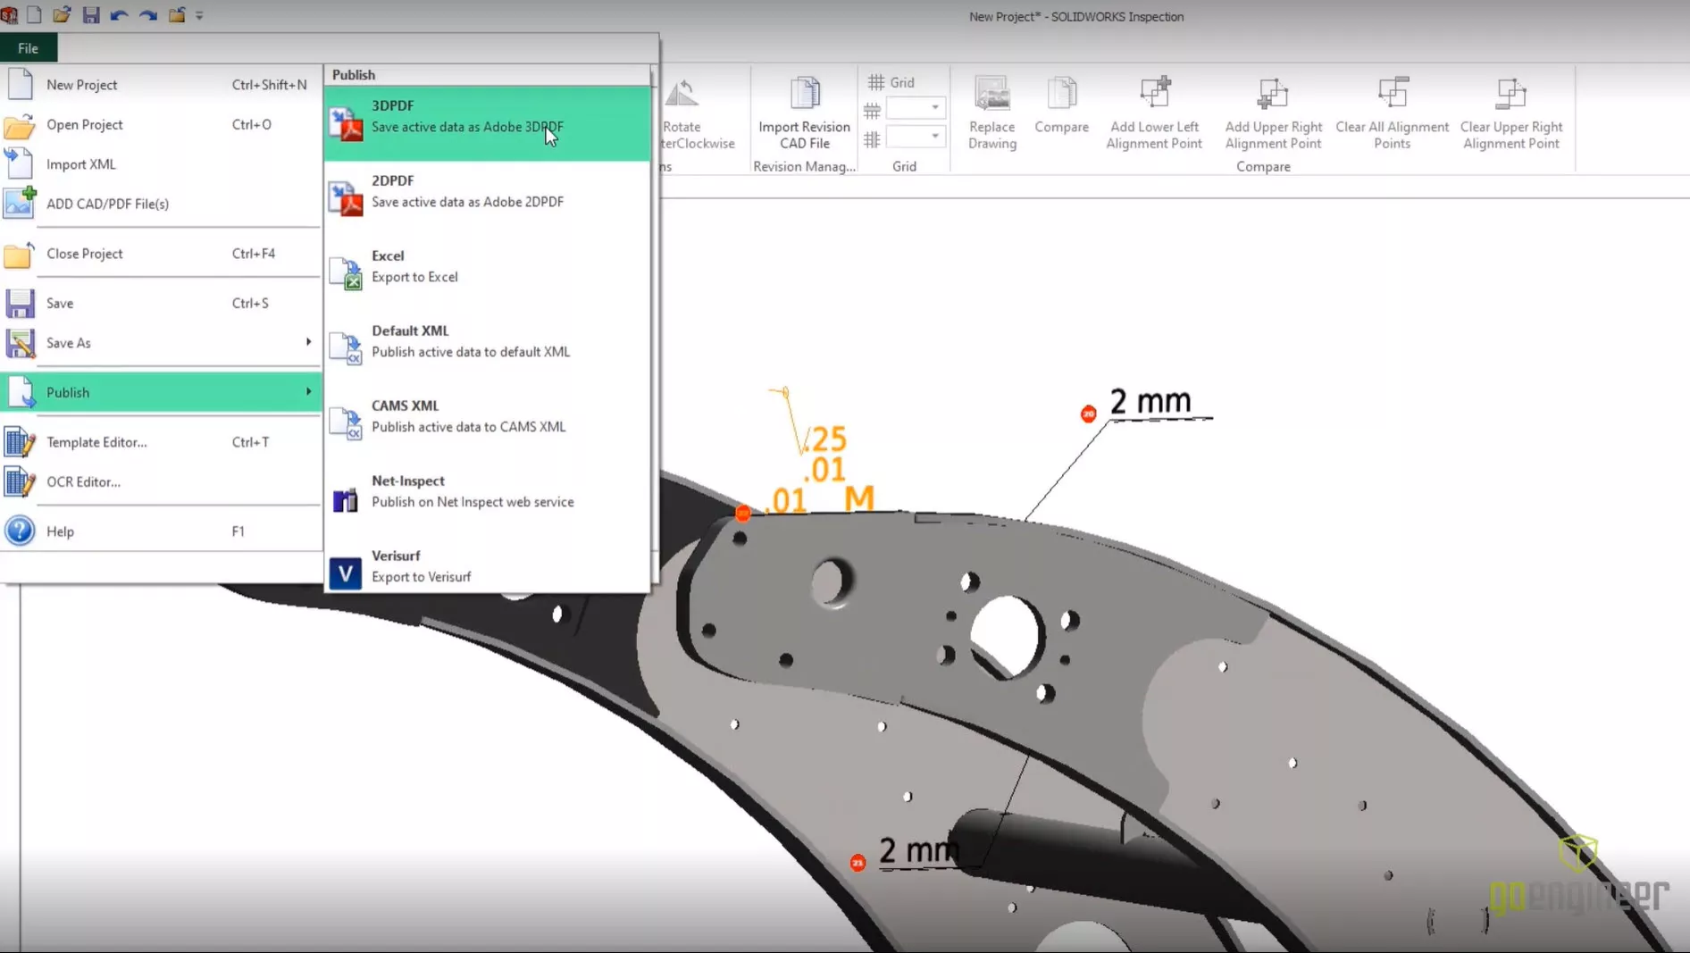Click the Undo arrow in quick access toolbar
The width and height of the screenshot is (1690, 953).
coord(120,15)
